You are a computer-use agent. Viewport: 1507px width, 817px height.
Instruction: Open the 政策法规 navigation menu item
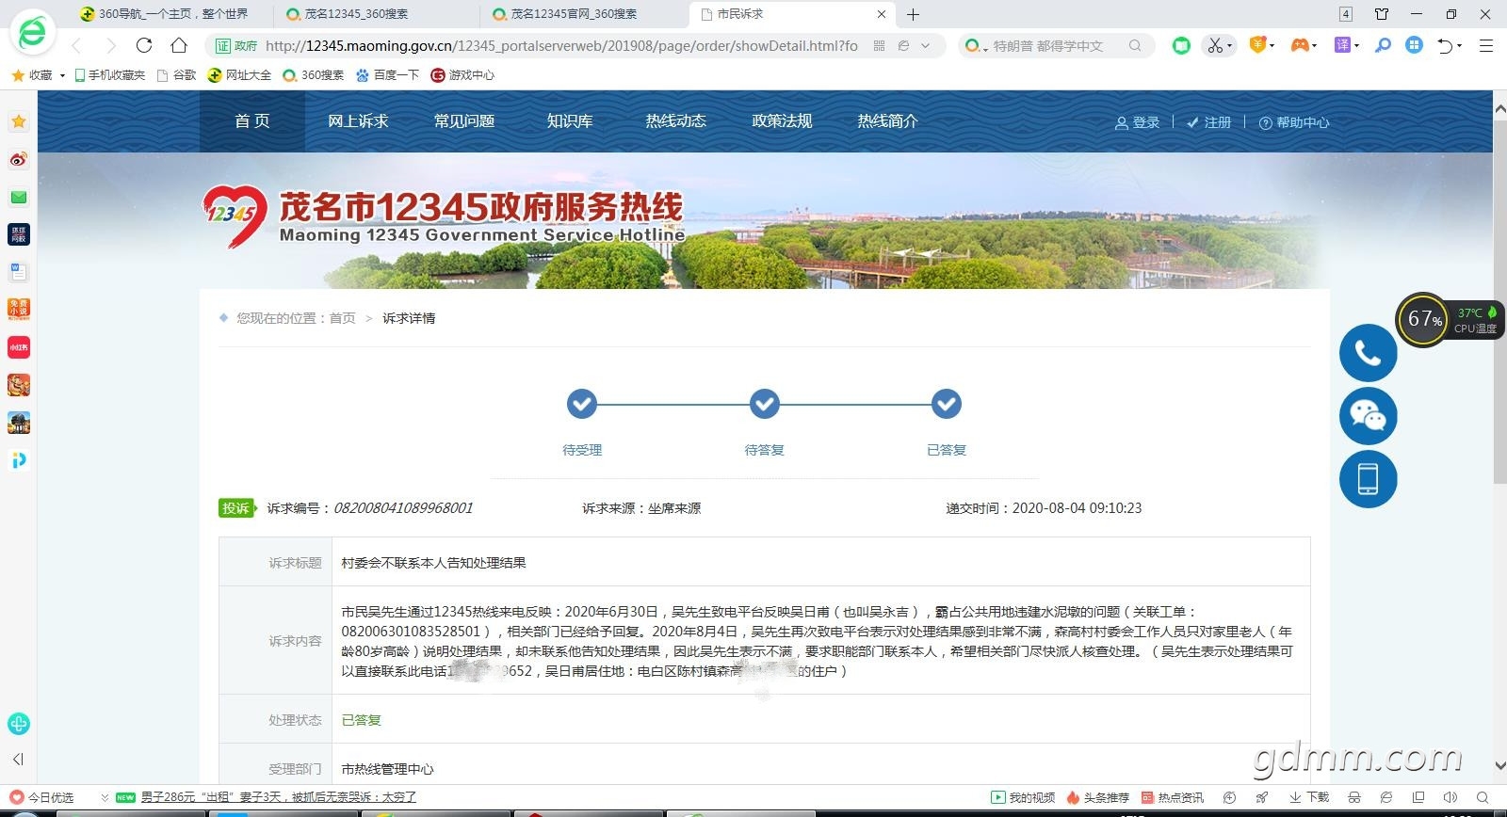click(x=782, y=120)
